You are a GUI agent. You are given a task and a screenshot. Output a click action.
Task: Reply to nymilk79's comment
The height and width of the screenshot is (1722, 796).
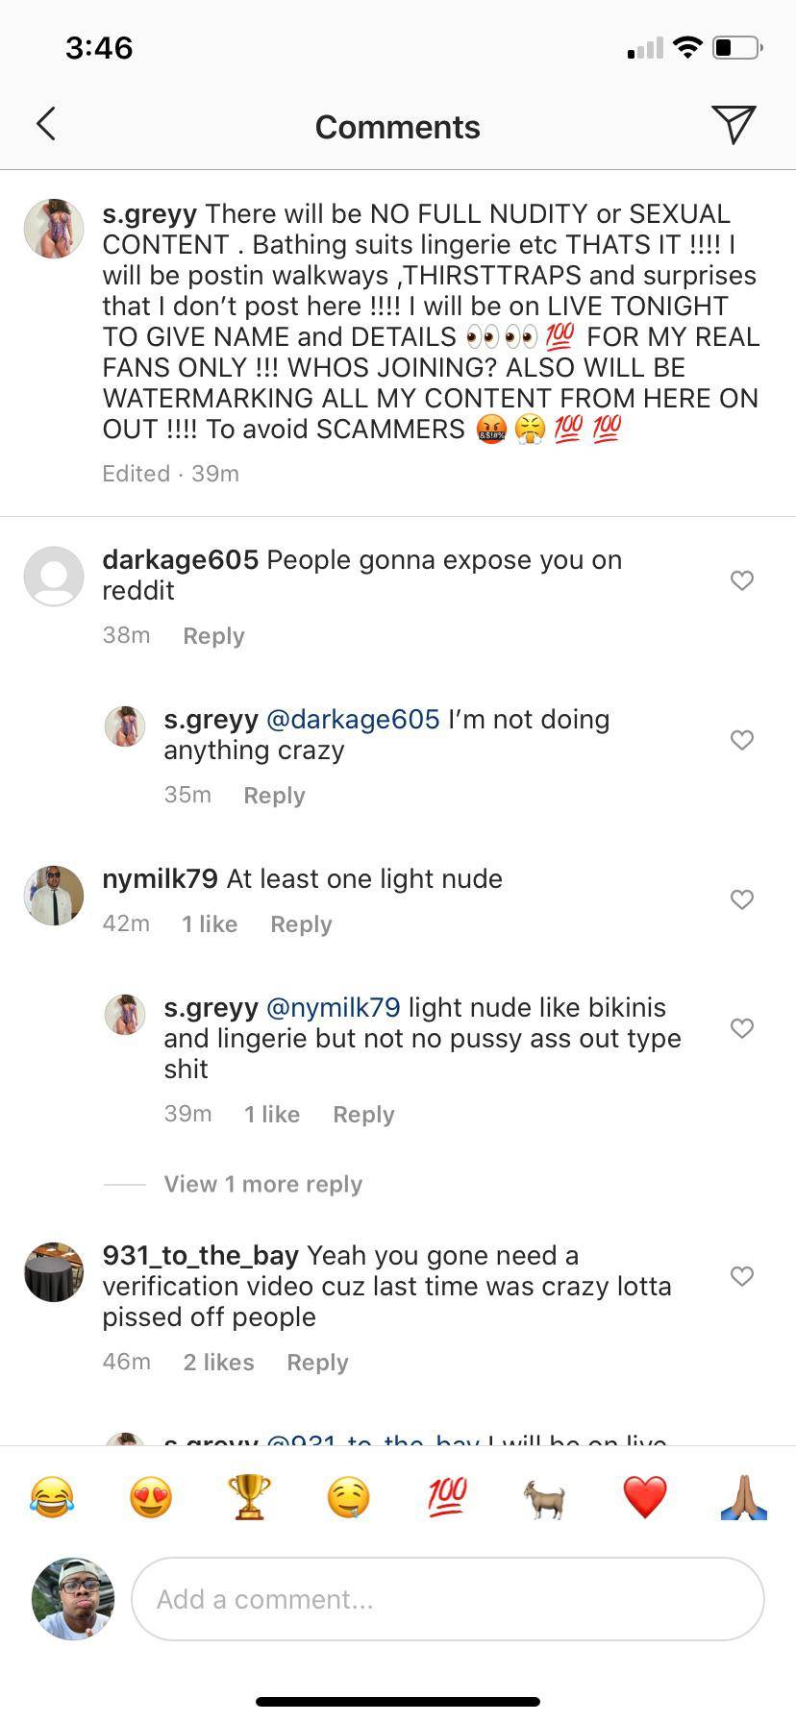pos(301,924)
